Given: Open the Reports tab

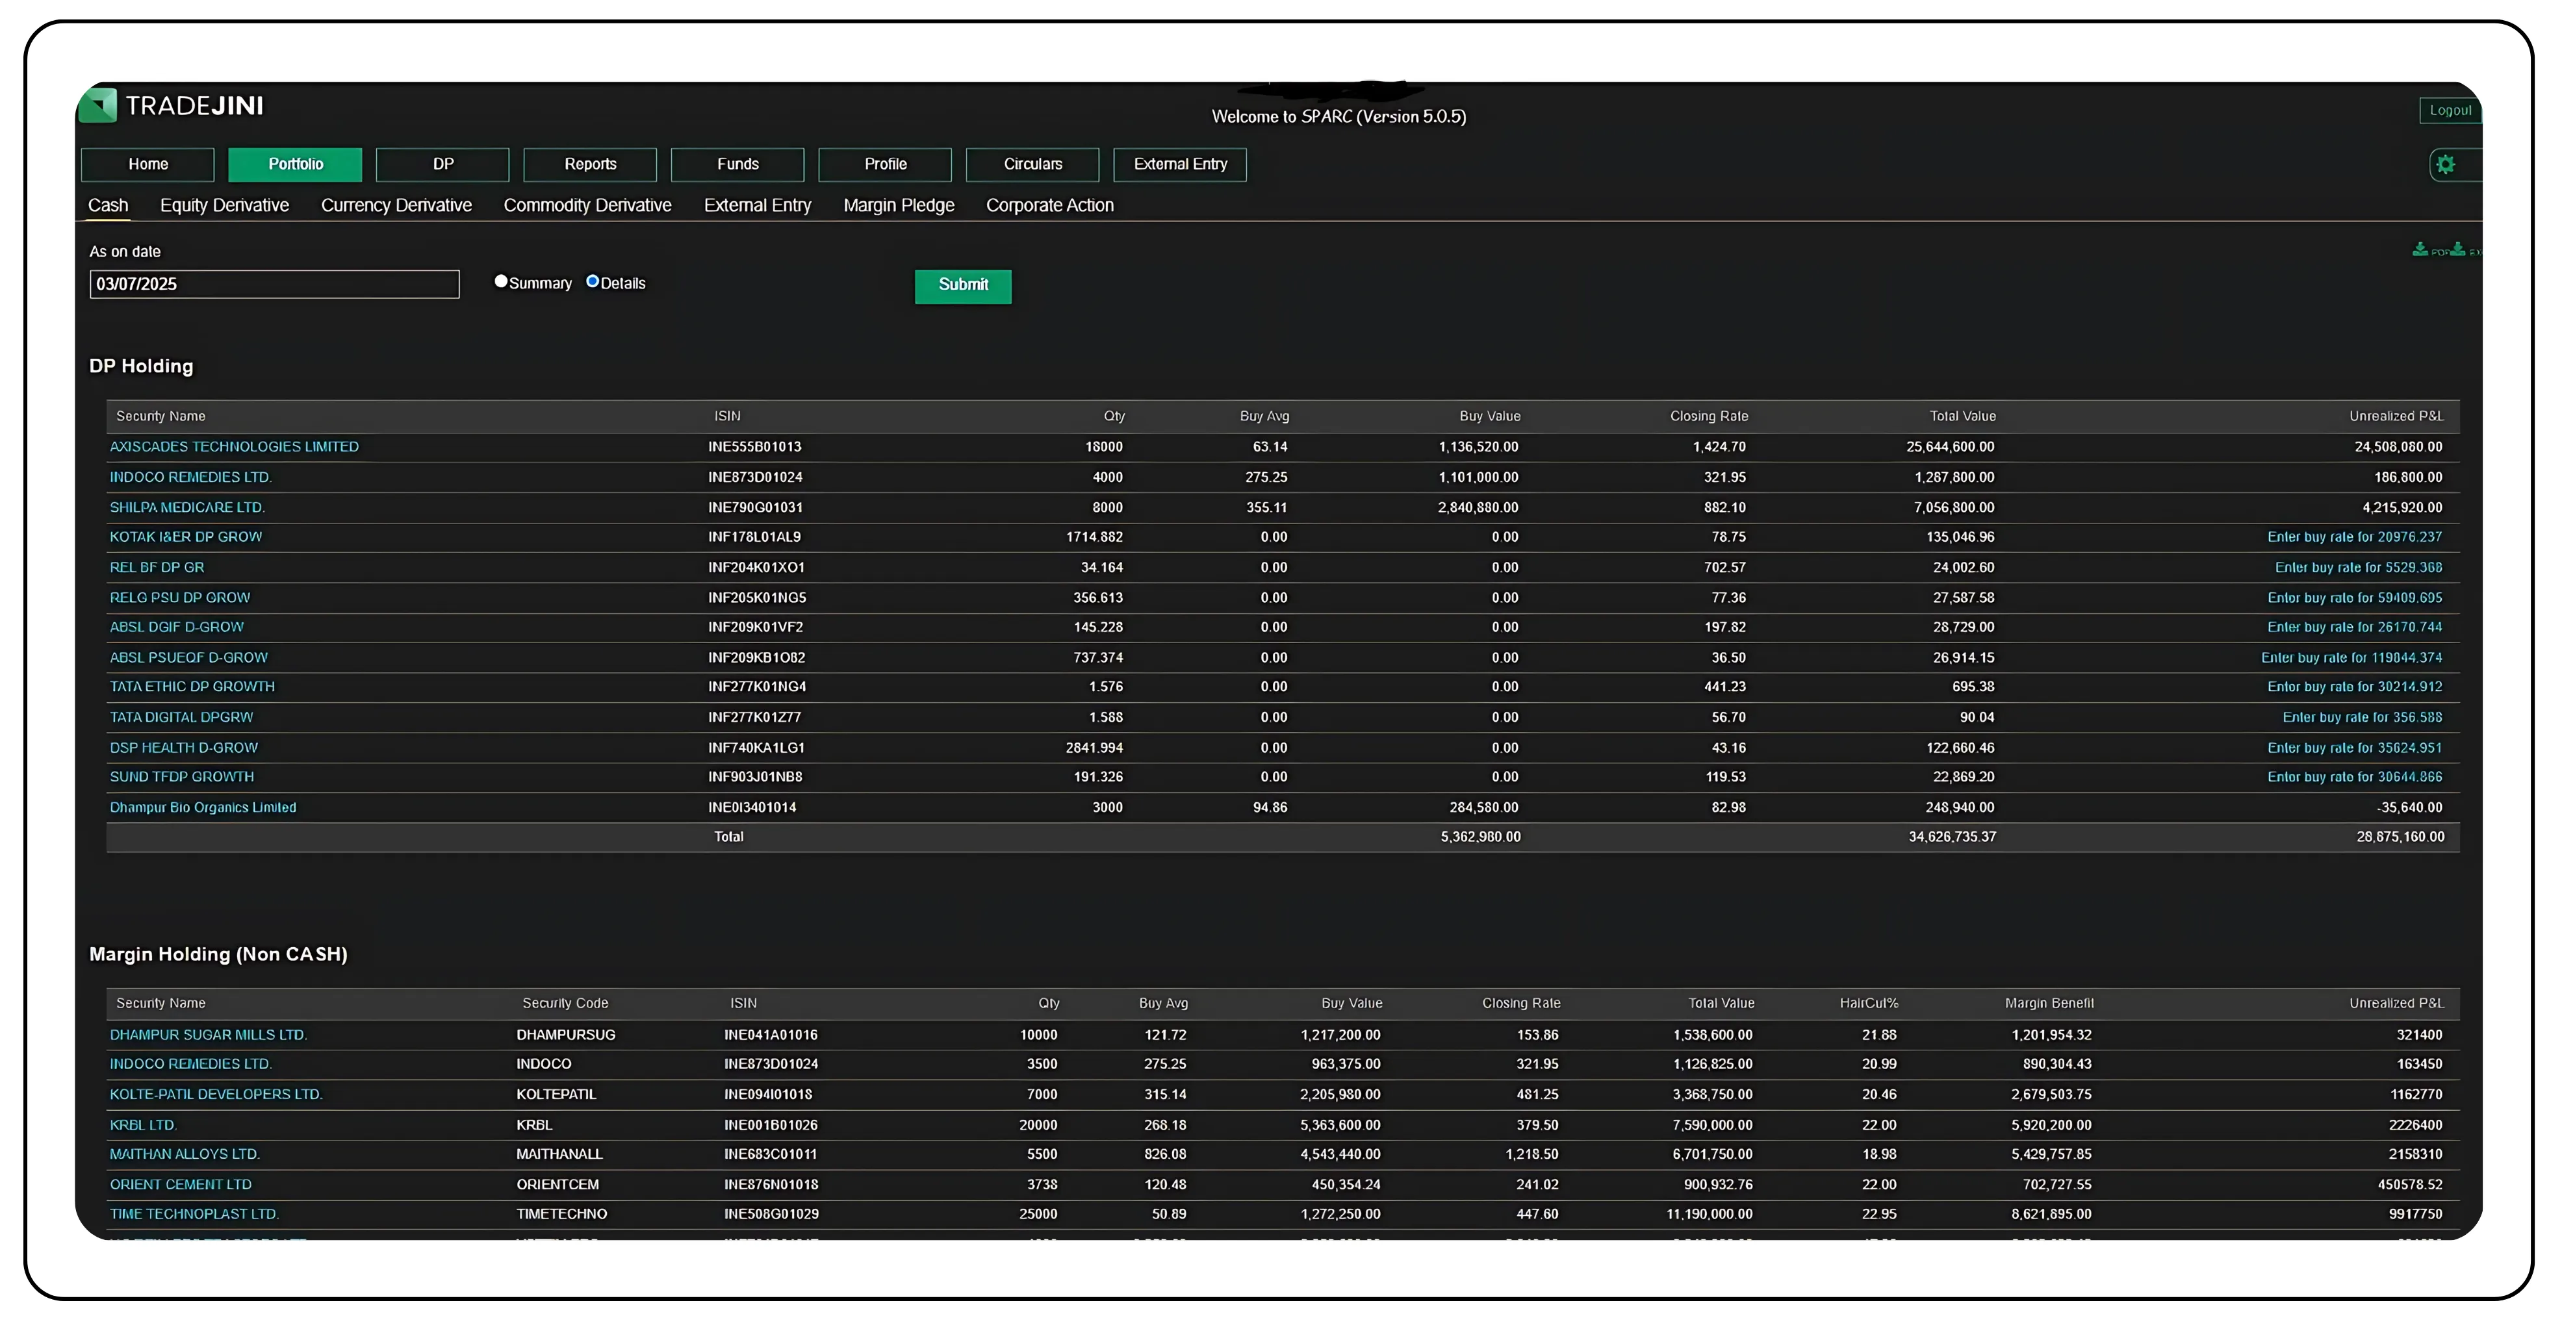Looking at the screenshot, I should tap(590, 164).
